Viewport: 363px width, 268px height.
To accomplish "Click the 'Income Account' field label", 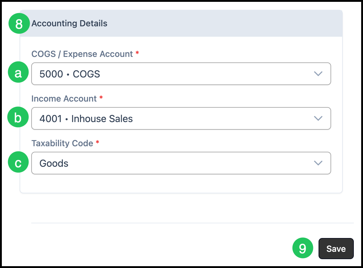I will coord(64,99).
